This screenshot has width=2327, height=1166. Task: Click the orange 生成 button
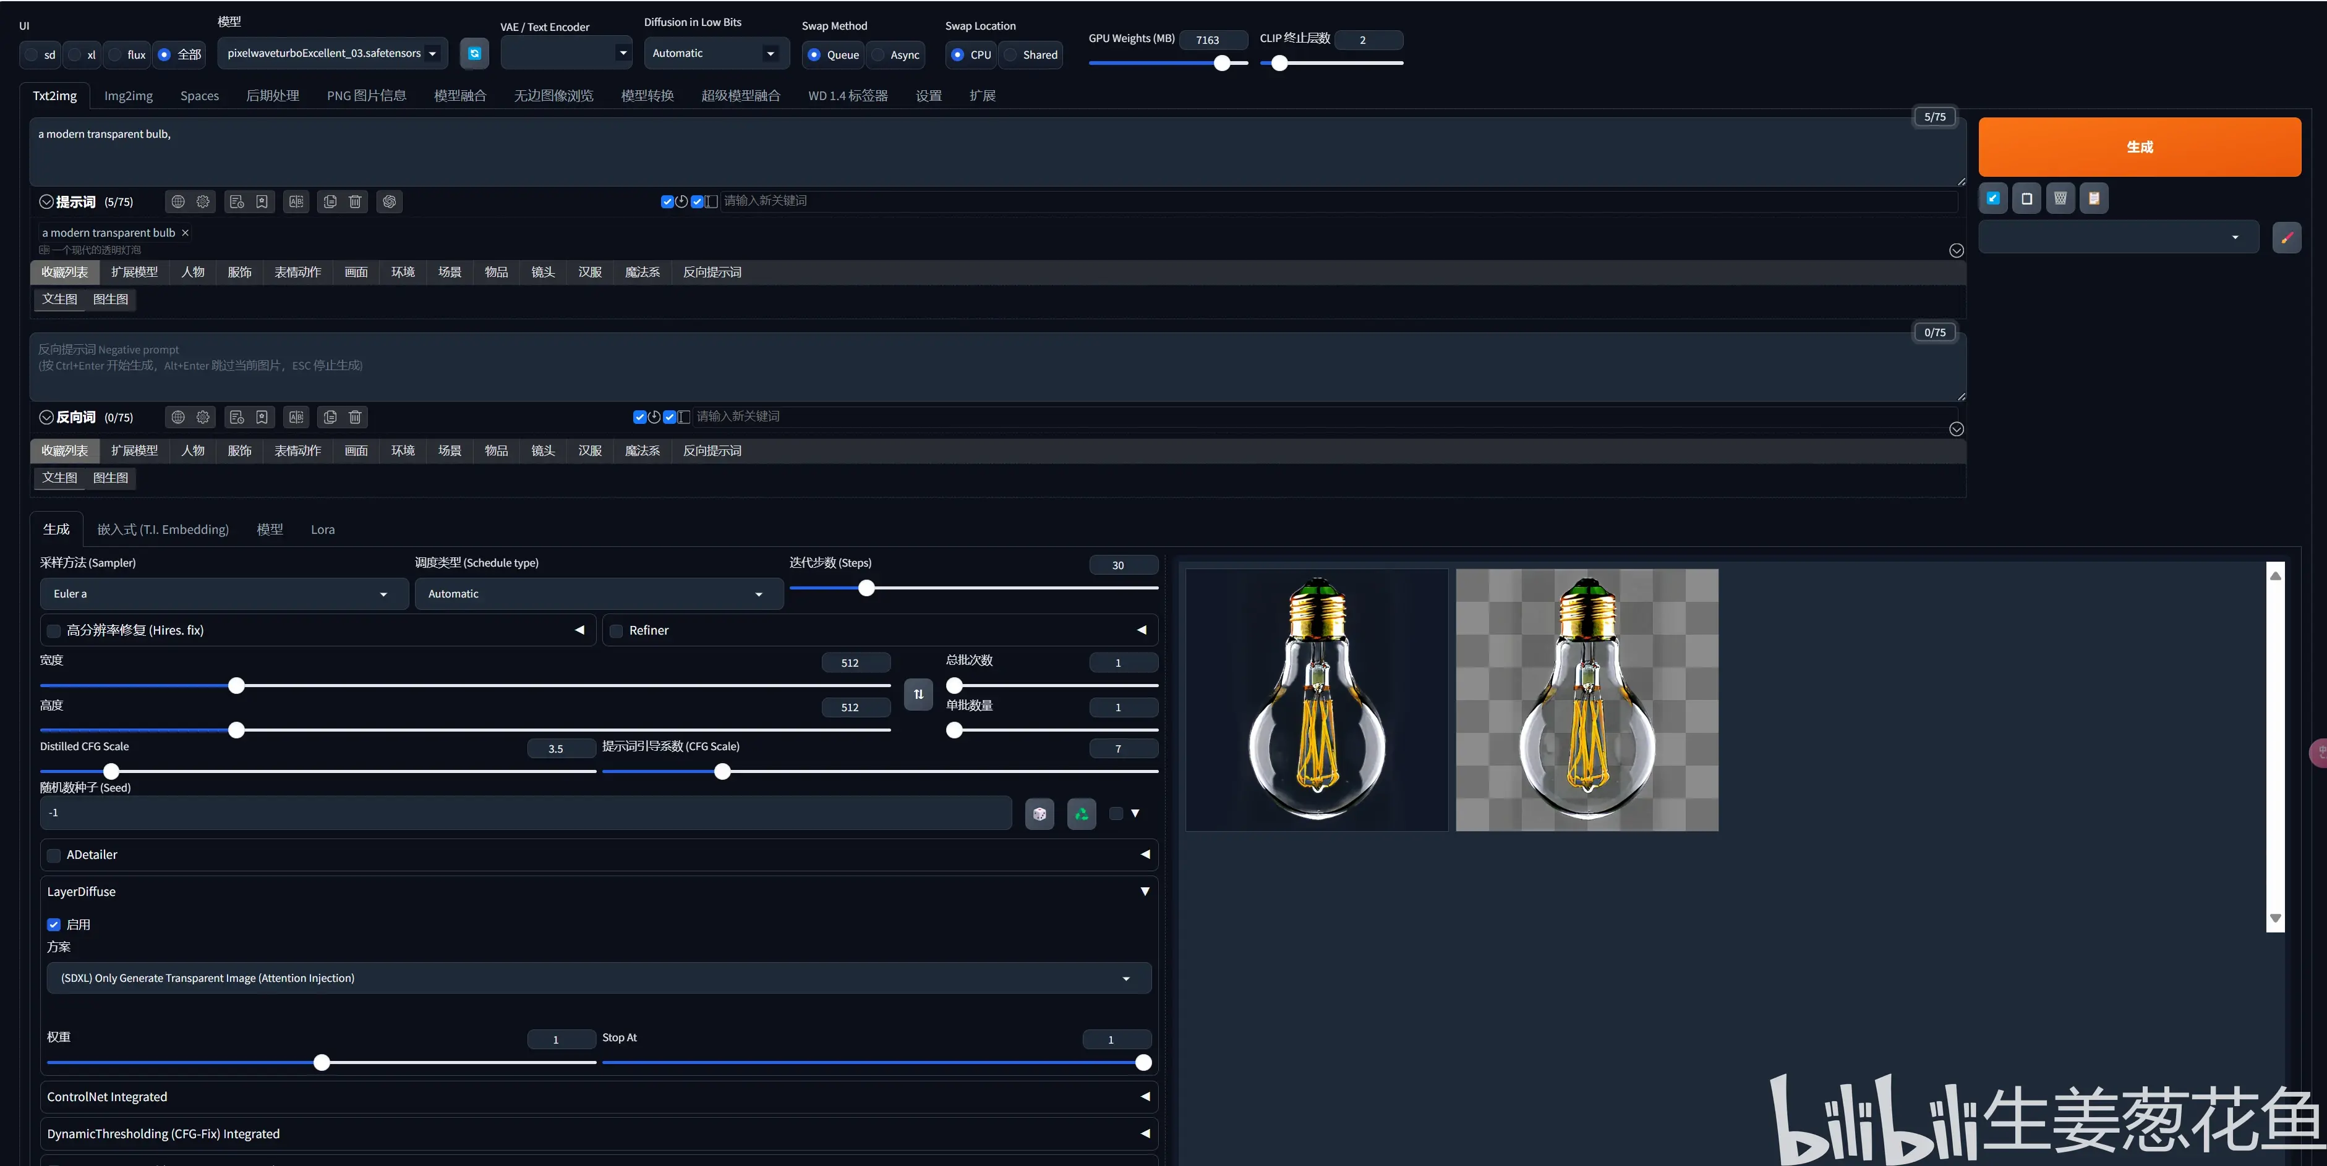click(2139, 147)
